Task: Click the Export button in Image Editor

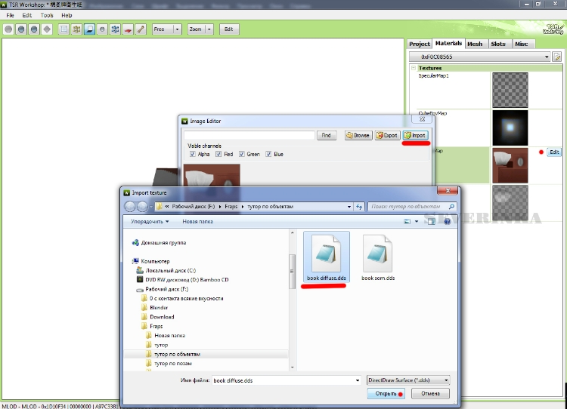Action: tap(387, 135)
